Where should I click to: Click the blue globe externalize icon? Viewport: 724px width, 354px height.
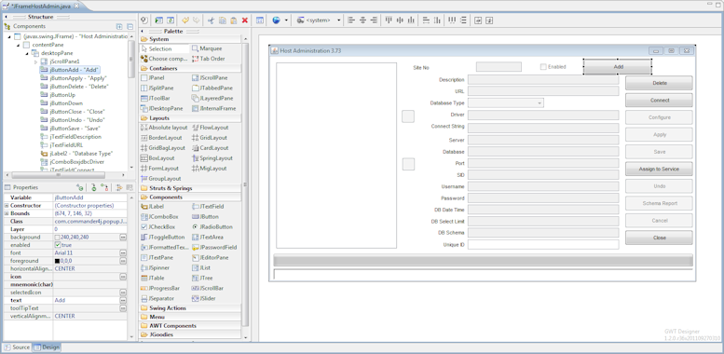(276, 20)
